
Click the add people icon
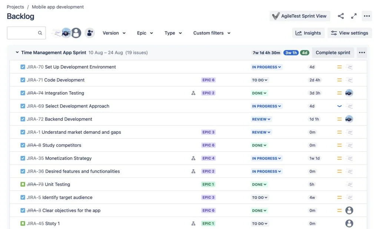89,33
